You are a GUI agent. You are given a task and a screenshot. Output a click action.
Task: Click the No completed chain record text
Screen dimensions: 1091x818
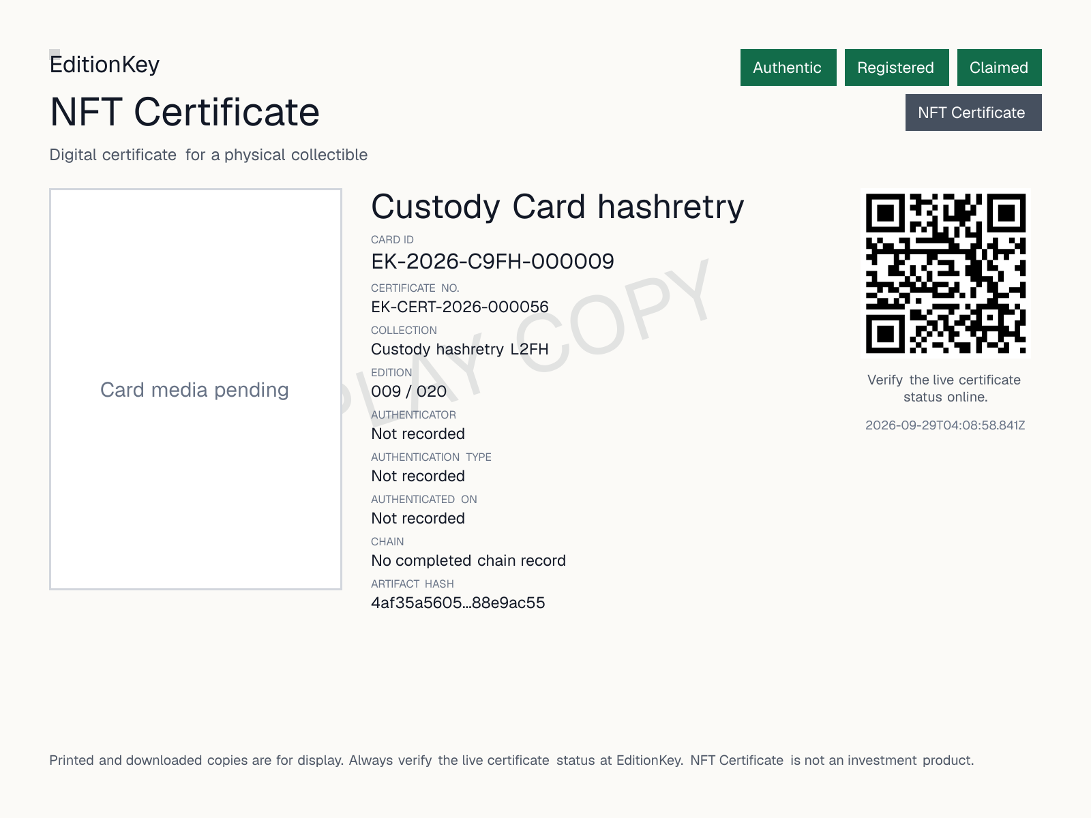tap(468, 560)
